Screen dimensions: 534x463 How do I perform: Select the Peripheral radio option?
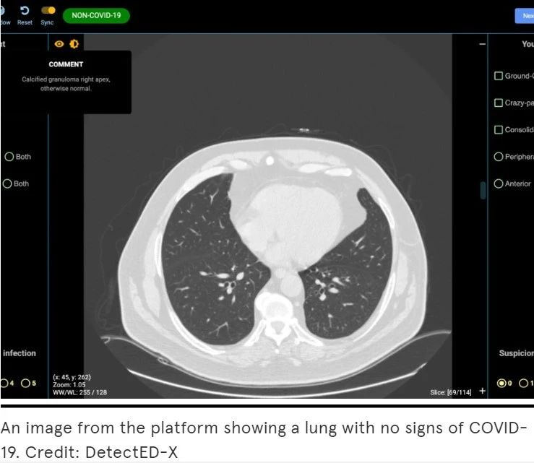[498, 157]
